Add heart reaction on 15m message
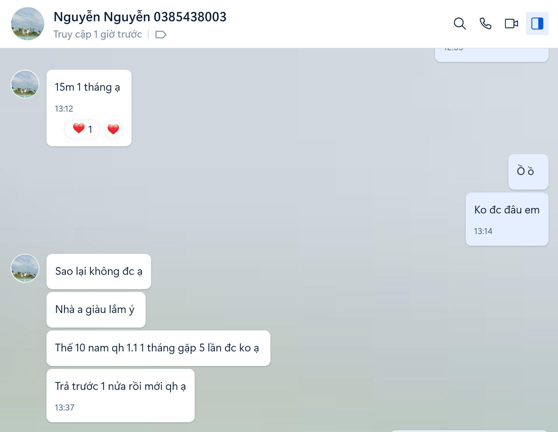The width and height of the screenshot is (558, 432). (113, 129)
